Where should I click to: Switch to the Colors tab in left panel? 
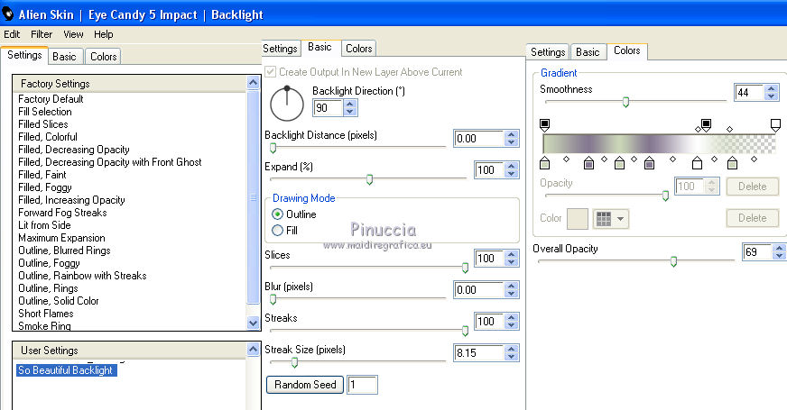104,57
